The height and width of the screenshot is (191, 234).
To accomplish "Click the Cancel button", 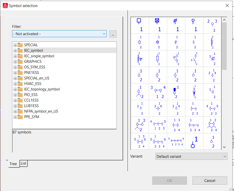I will (x=210, y=180).
